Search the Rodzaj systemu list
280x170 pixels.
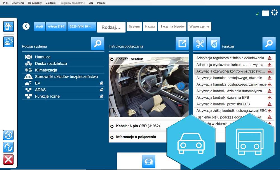click(98, 44)
